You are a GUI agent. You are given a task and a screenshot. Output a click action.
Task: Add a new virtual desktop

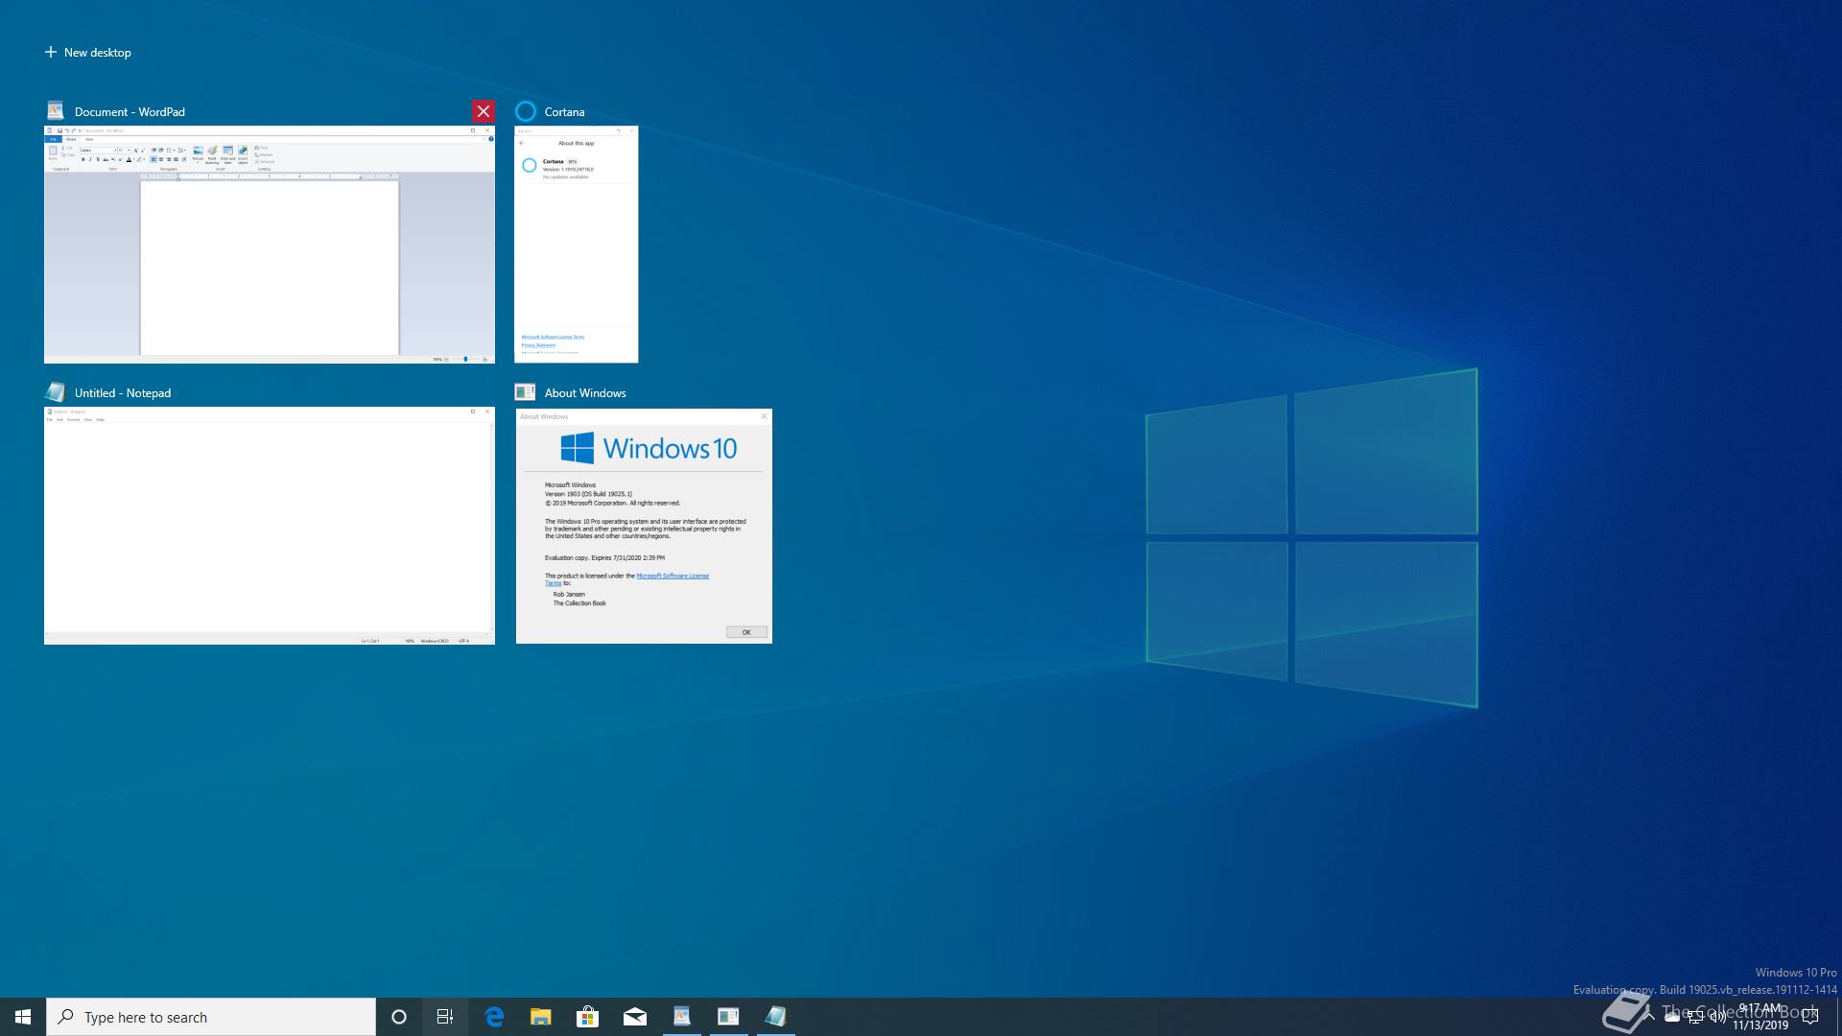(87, 53)
